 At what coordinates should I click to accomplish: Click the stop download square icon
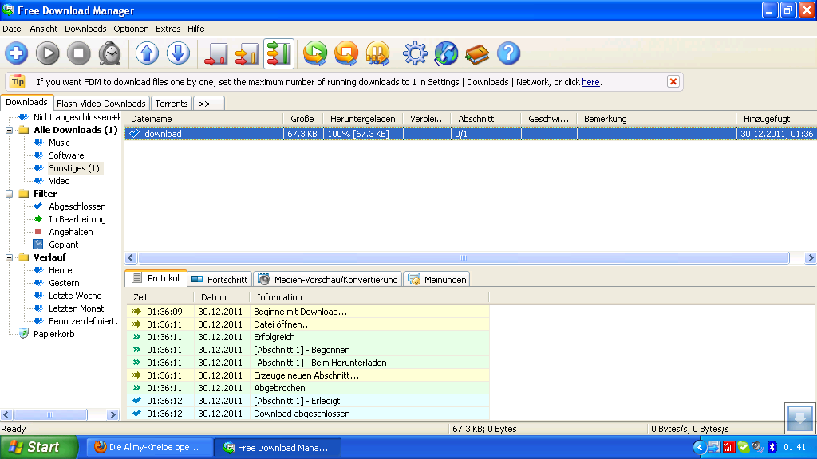click(78, 53)
